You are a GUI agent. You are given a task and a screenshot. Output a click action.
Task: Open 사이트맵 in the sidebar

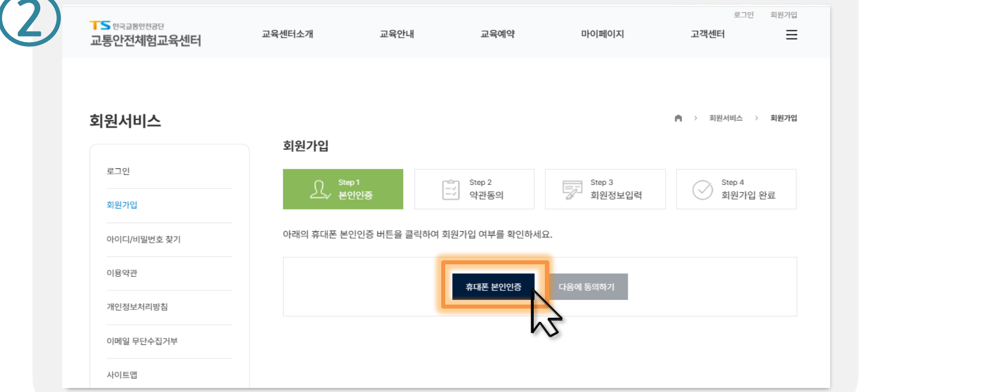click(122, 375)
